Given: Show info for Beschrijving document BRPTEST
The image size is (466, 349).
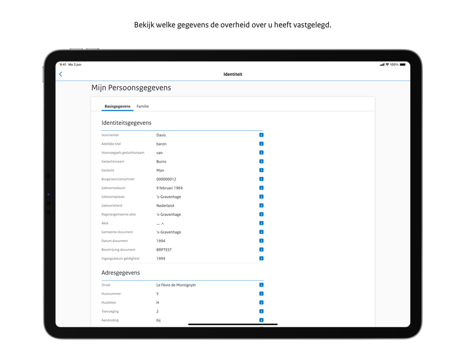Looking at the screenshot, I should [261, 249].
